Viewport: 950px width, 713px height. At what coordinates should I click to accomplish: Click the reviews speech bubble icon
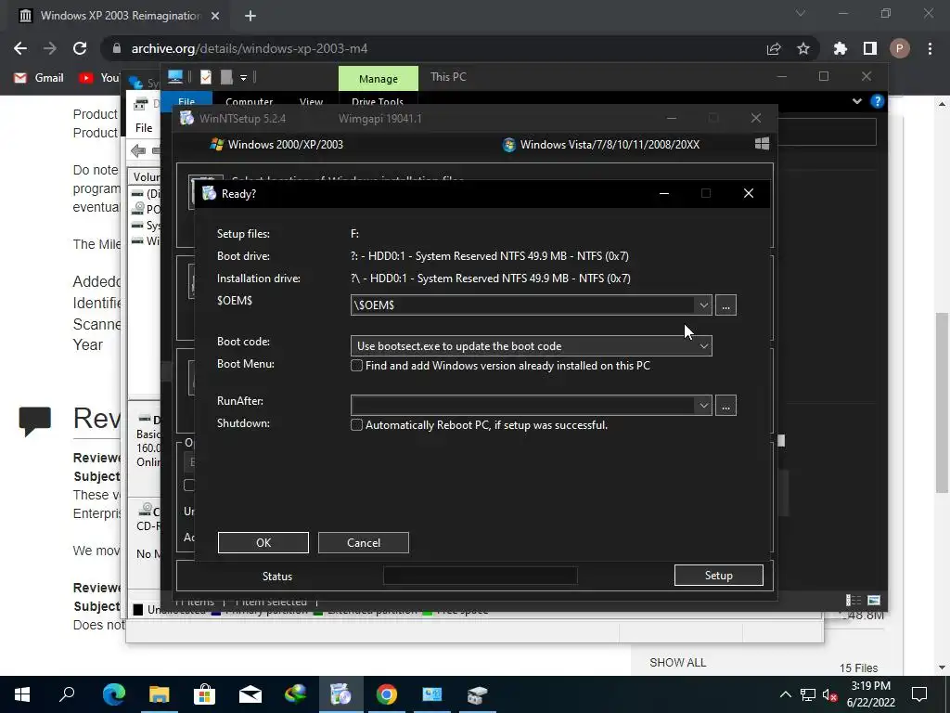click(x=35, y=421)
